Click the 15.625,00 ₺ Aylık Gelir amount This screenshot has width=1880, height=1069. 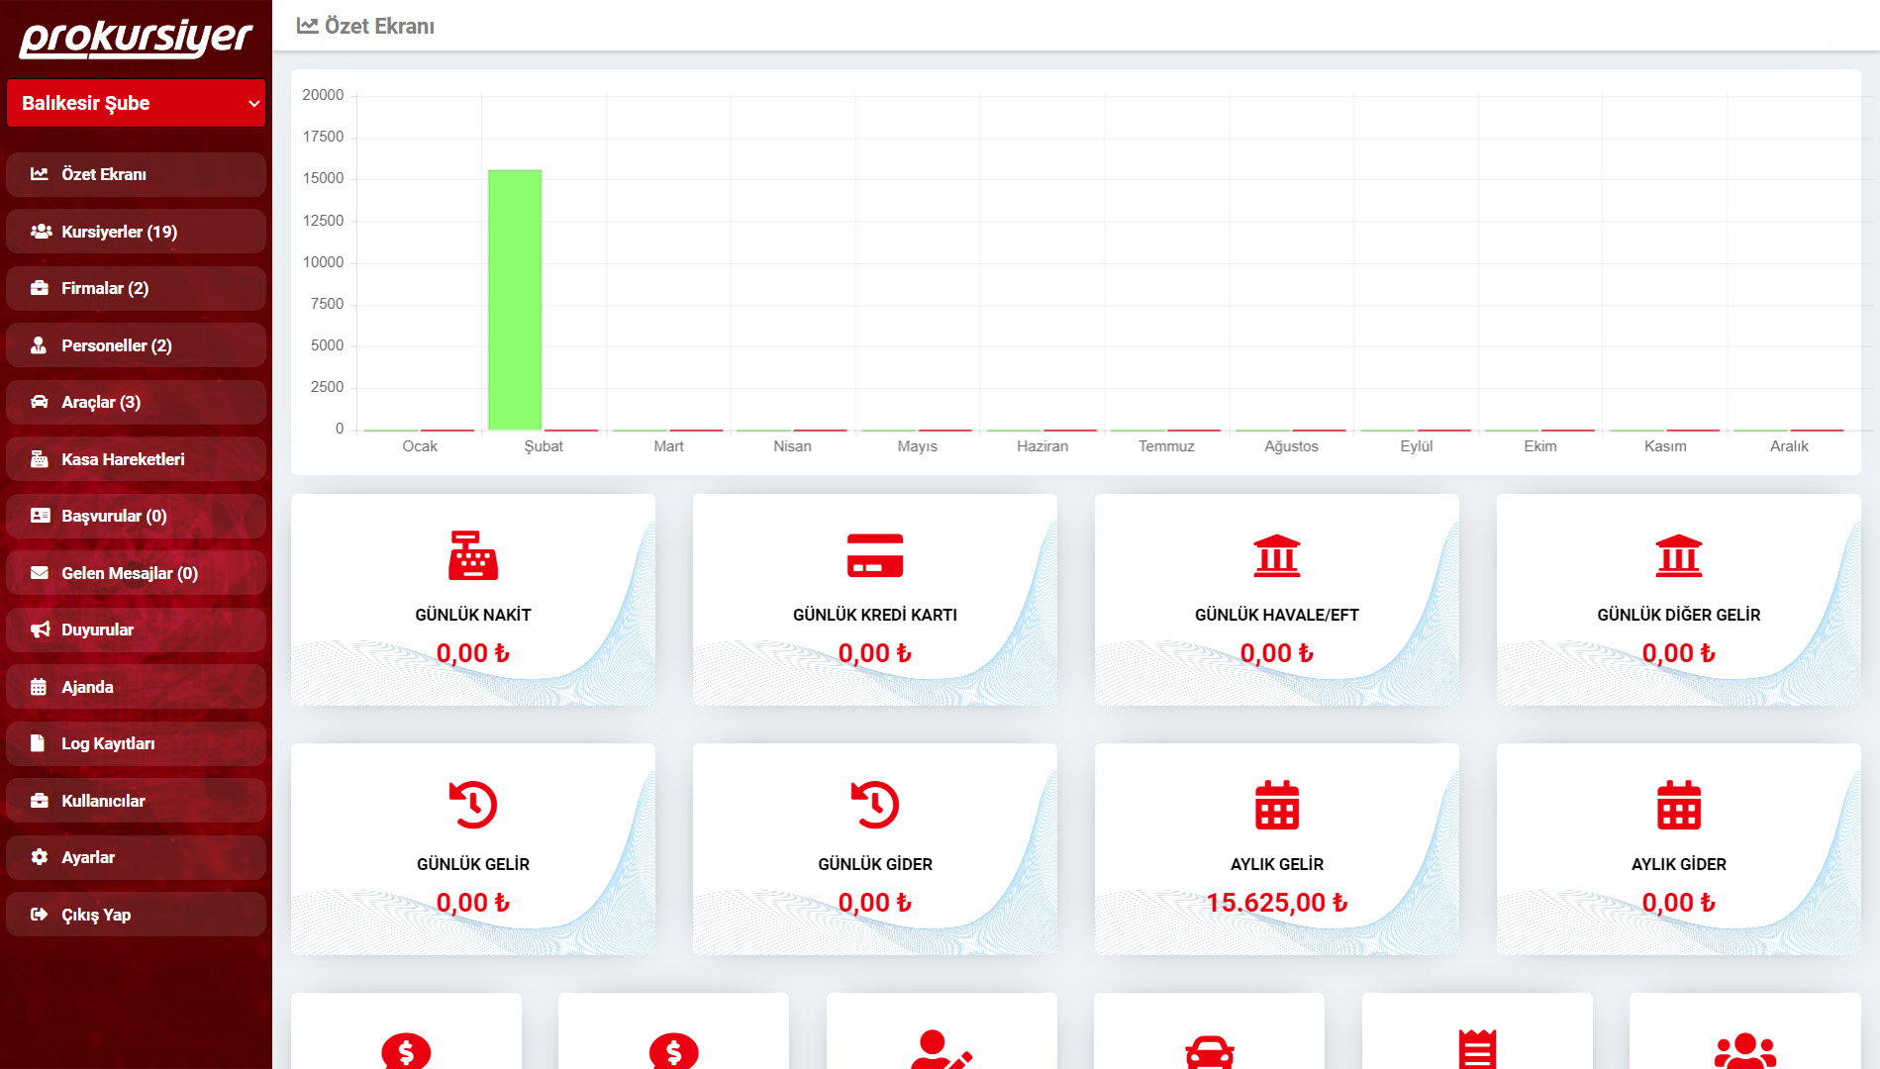click(1277, 902)
